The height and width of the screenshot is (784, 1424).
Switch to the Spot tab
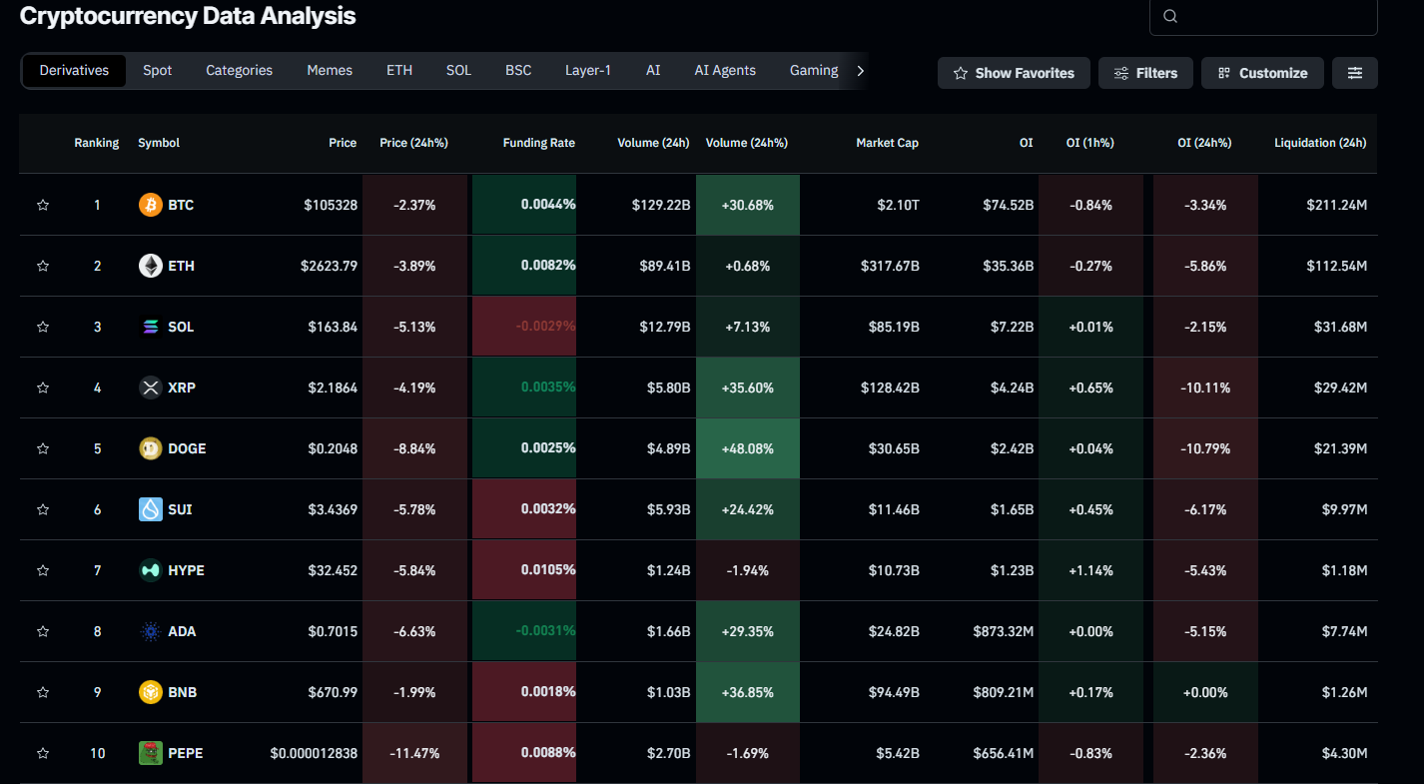pos(158,71)
